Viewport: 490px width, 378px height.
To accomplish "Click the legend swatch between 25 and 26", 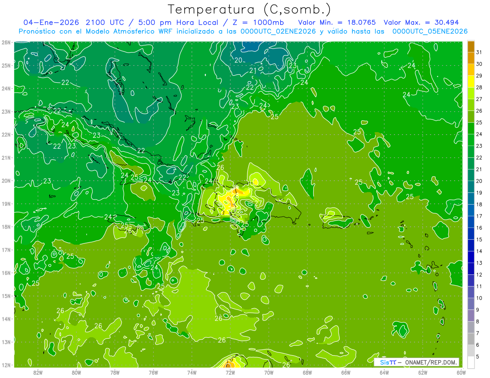I will pos(471,117).
